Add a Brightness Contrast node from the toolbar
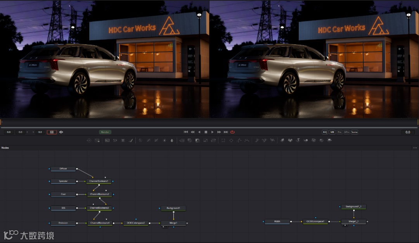The image size is (419, 243). [164, 140]
